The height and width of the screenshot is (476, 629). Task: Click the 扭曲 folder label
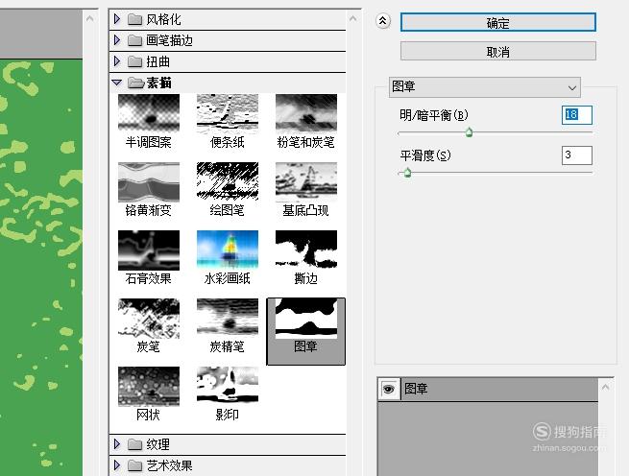point(157,61)
